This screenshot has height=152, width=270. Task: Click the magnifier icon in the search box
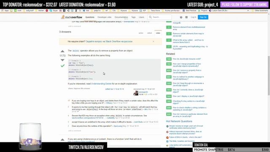[x=150, y=17]
